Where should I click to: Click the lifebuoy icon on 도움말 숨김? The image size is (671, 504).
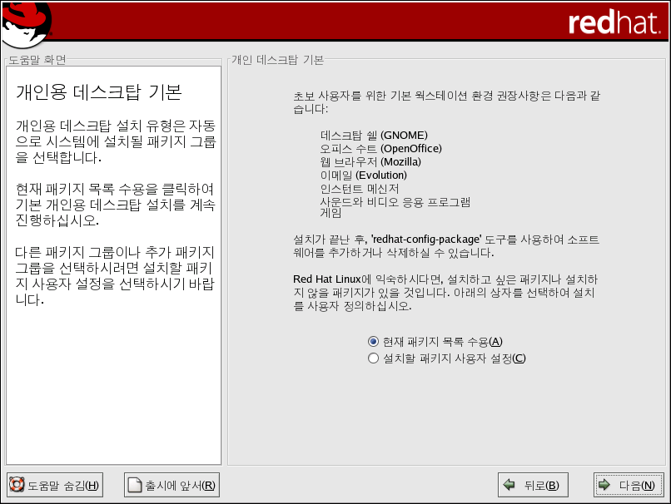(16, 486)
